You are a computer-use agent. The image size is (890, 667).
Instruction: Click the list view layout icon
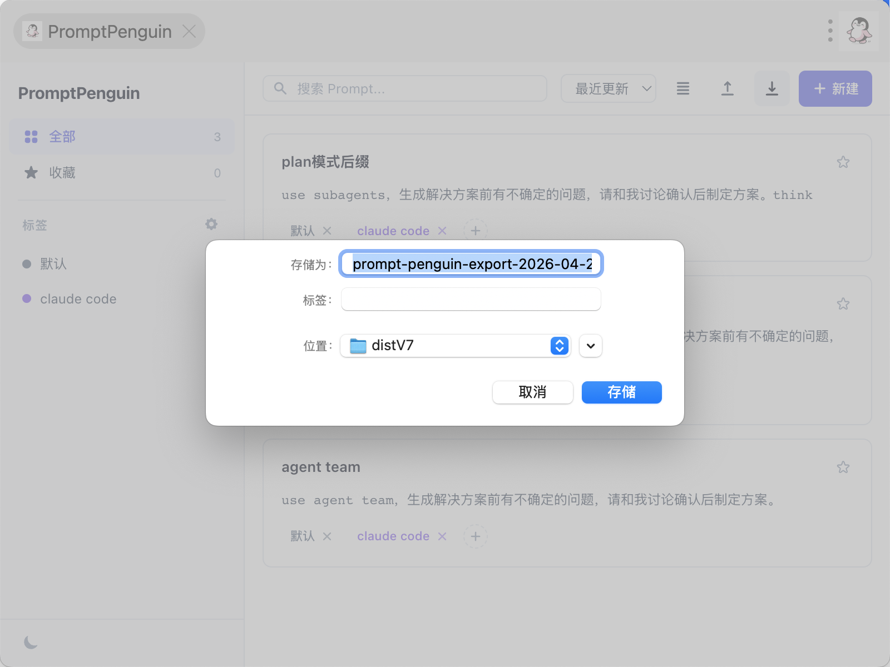point(683,88)
